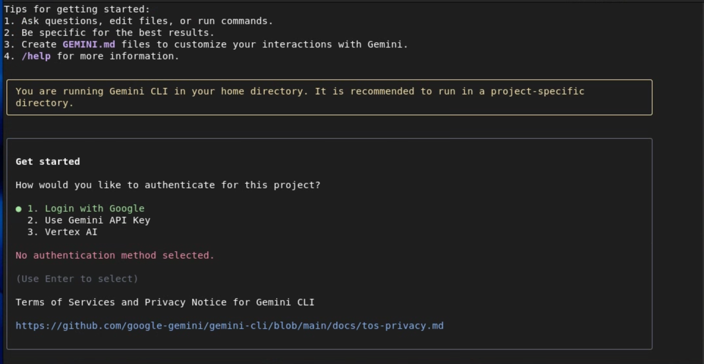Image resolution: width=704 pixels, height=364 pixels.
Task: Click the GEMINI.md filename text
Action: (88, 44)
